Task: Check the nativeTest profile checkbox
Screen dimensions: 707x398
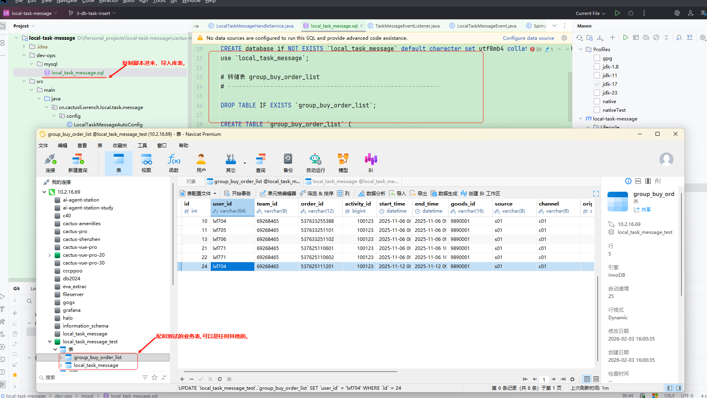Action: [597, 110]
